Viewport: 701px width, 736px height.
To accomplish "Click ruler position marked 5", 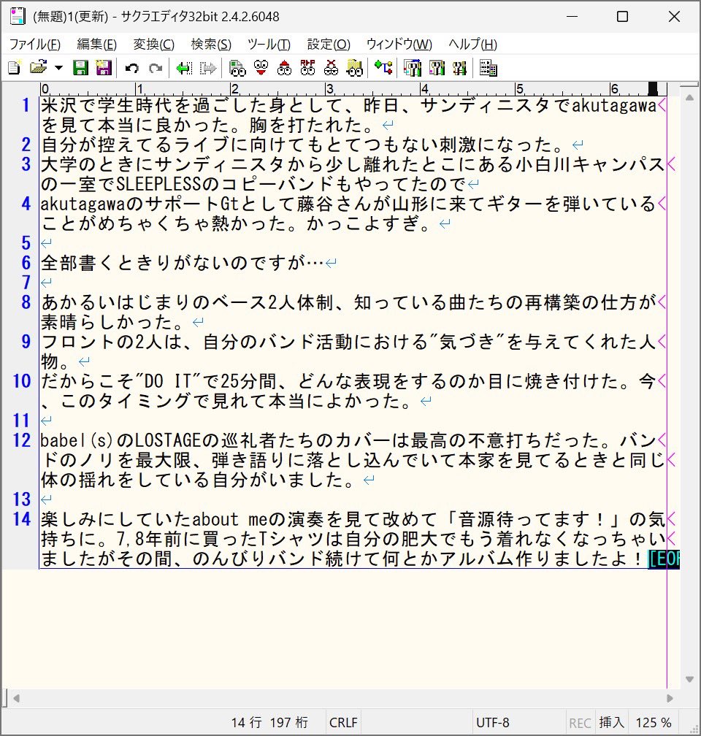I will 519,89.
